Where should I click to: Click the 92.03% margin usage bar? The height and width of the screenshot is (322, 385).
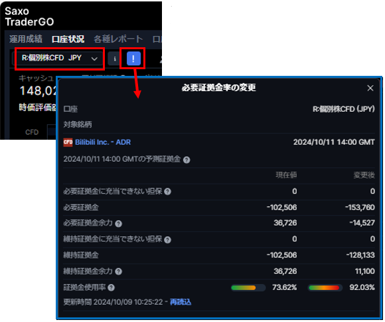pos(325,287)
